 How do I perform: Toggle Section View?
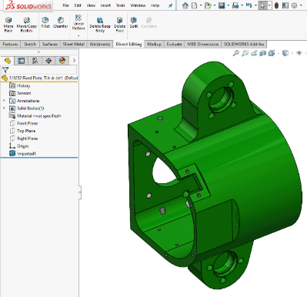pos(262,53)
